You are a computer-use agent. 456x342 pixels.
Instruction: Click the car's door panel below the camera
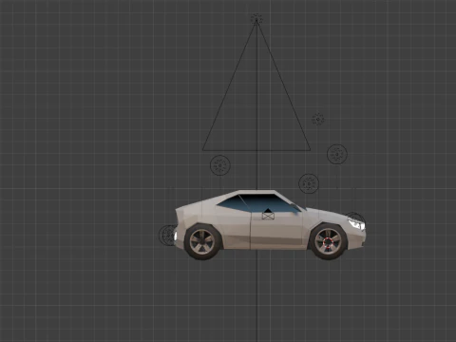(275, 231)
